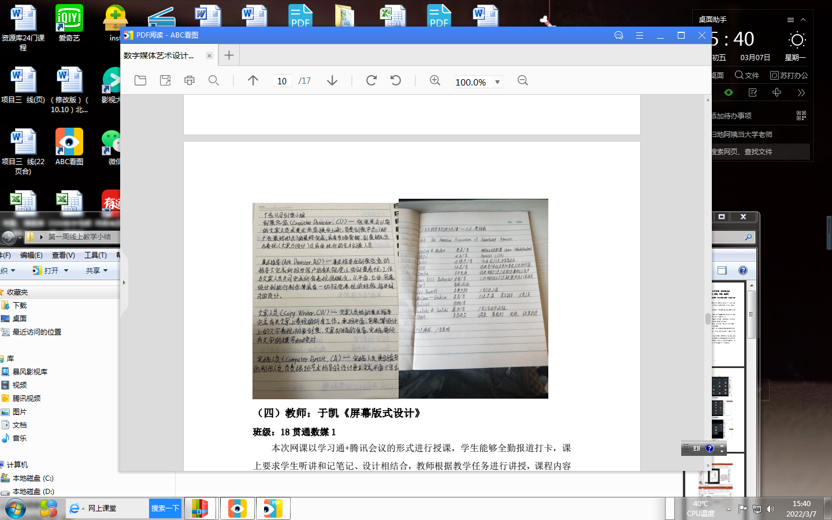Expand more tools with double chevron

(x=801, y=92)
